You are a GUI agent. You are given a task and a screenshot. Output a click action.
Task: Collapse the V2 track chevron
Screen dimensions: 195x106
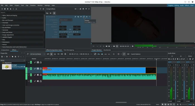pos(29,62)
